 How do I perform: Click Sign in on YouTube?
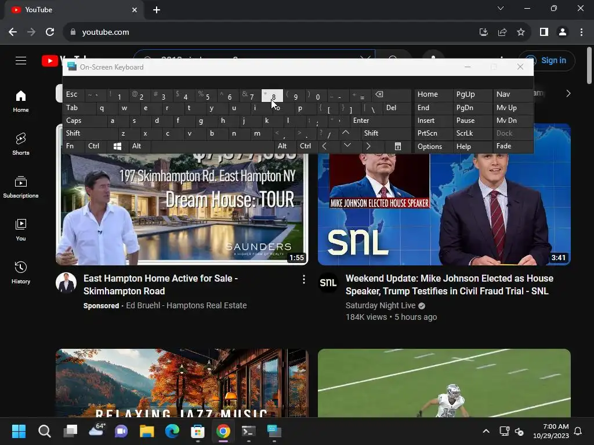click(x=546, y=60)
